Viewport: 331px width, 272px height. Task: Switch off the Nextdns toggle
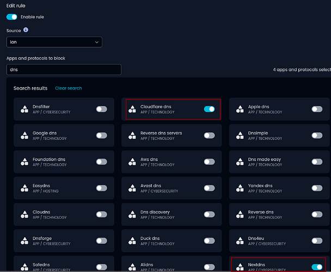(x=317, y=267)
